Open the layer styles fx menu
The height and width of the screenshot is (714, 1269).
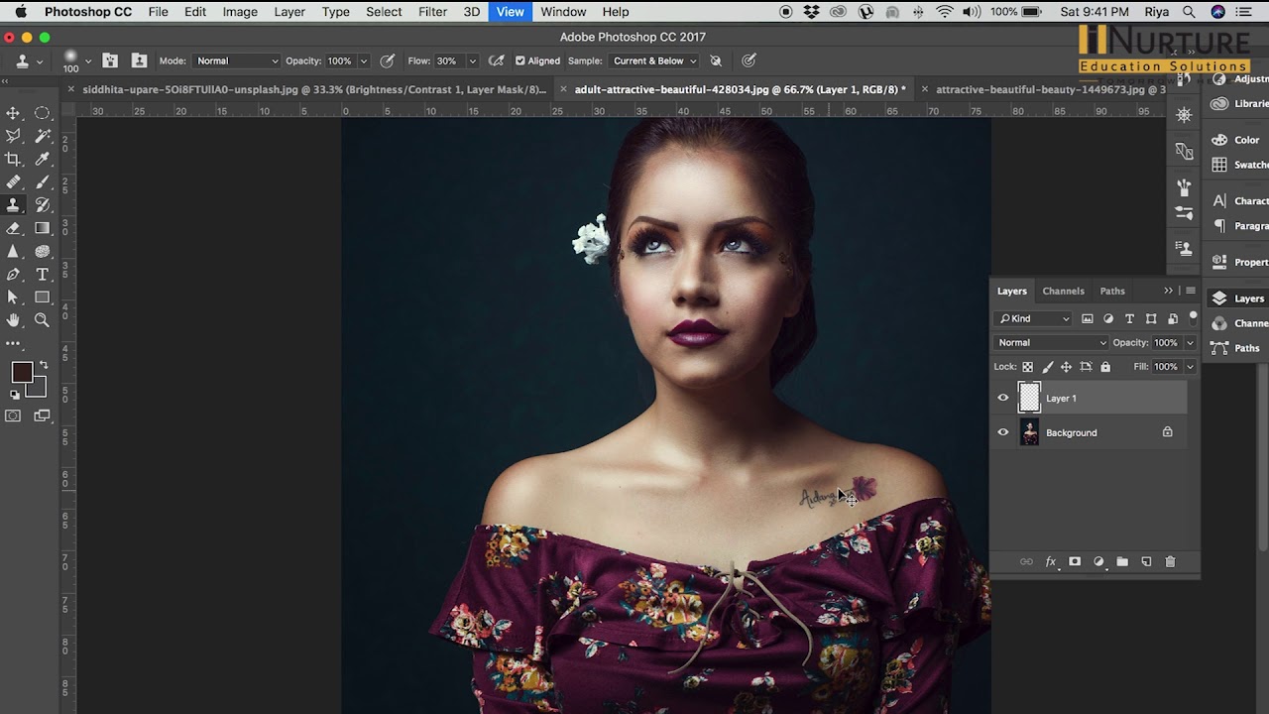(x=1051, y=562)
